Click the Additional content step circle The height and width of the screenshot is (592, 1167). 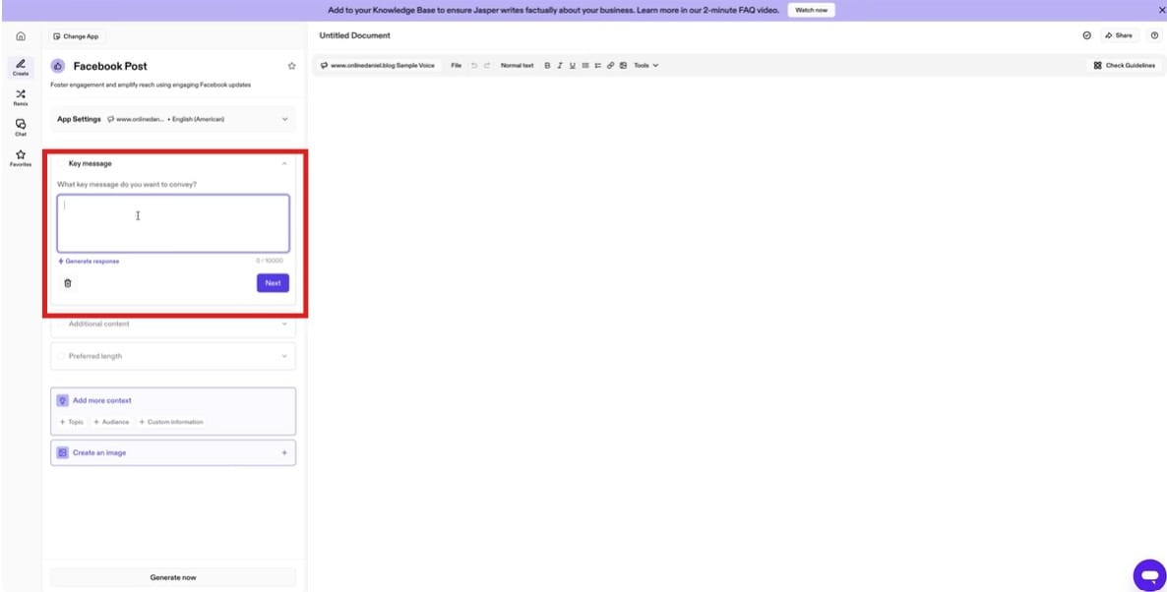click(61, 325)
